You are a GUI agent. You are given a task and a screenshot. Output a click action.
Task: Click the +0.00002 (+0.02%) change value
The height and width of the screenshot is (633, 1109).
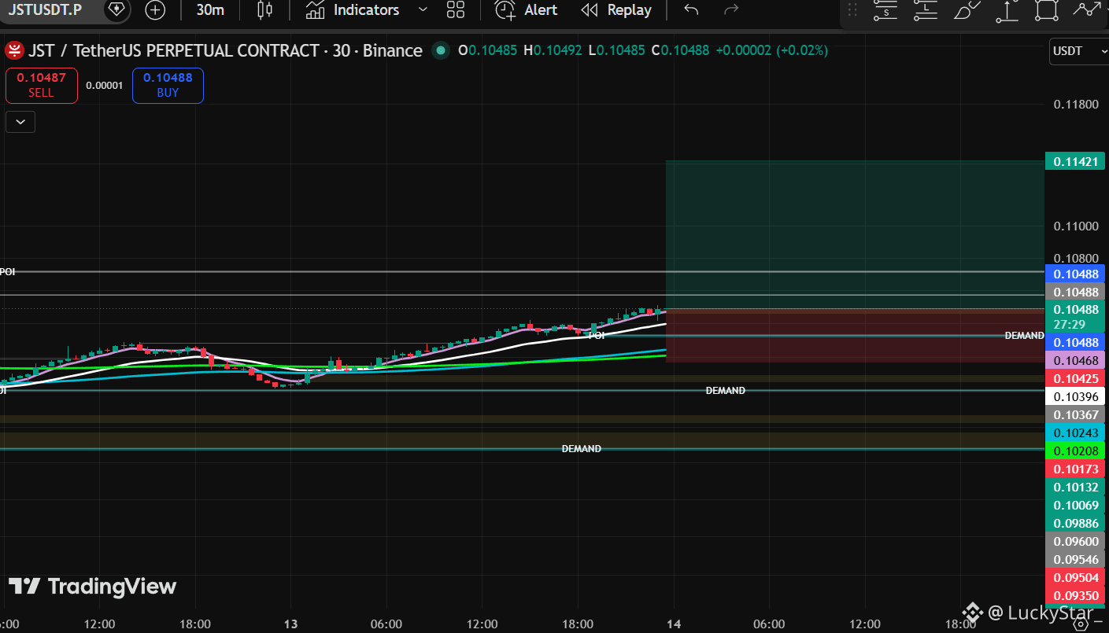click(x=771, y=51)
